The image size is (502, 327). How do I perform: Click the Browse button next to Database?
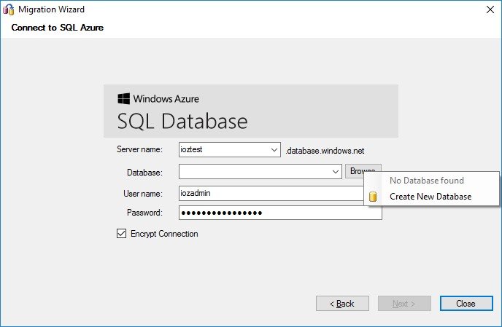tap(355, 171)
